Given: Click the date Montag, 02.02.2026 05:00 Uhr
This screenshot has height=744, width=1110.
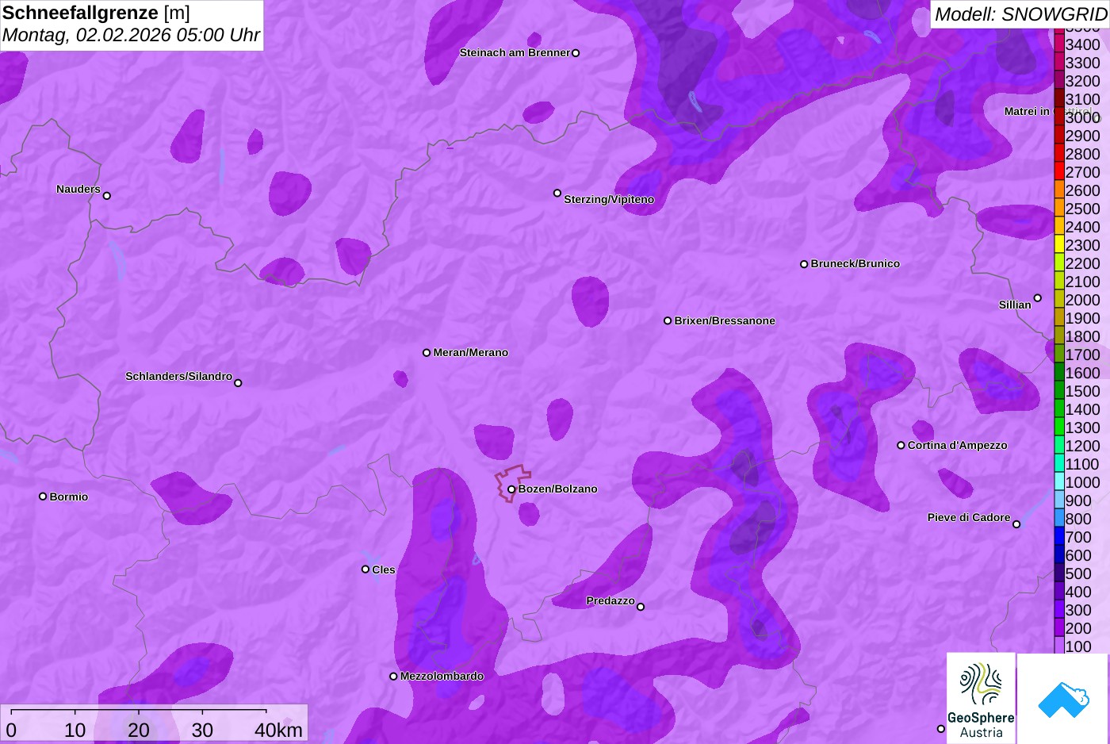Looking at the screenshot, I should [131, 36].
